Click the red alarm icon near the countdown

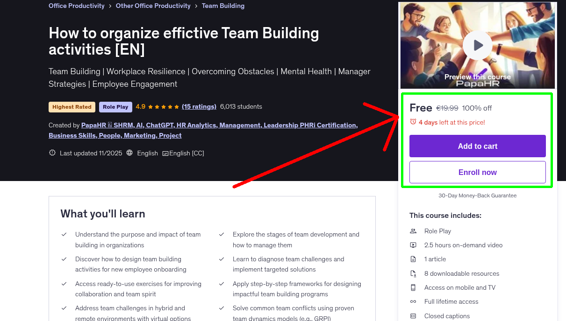413,121
